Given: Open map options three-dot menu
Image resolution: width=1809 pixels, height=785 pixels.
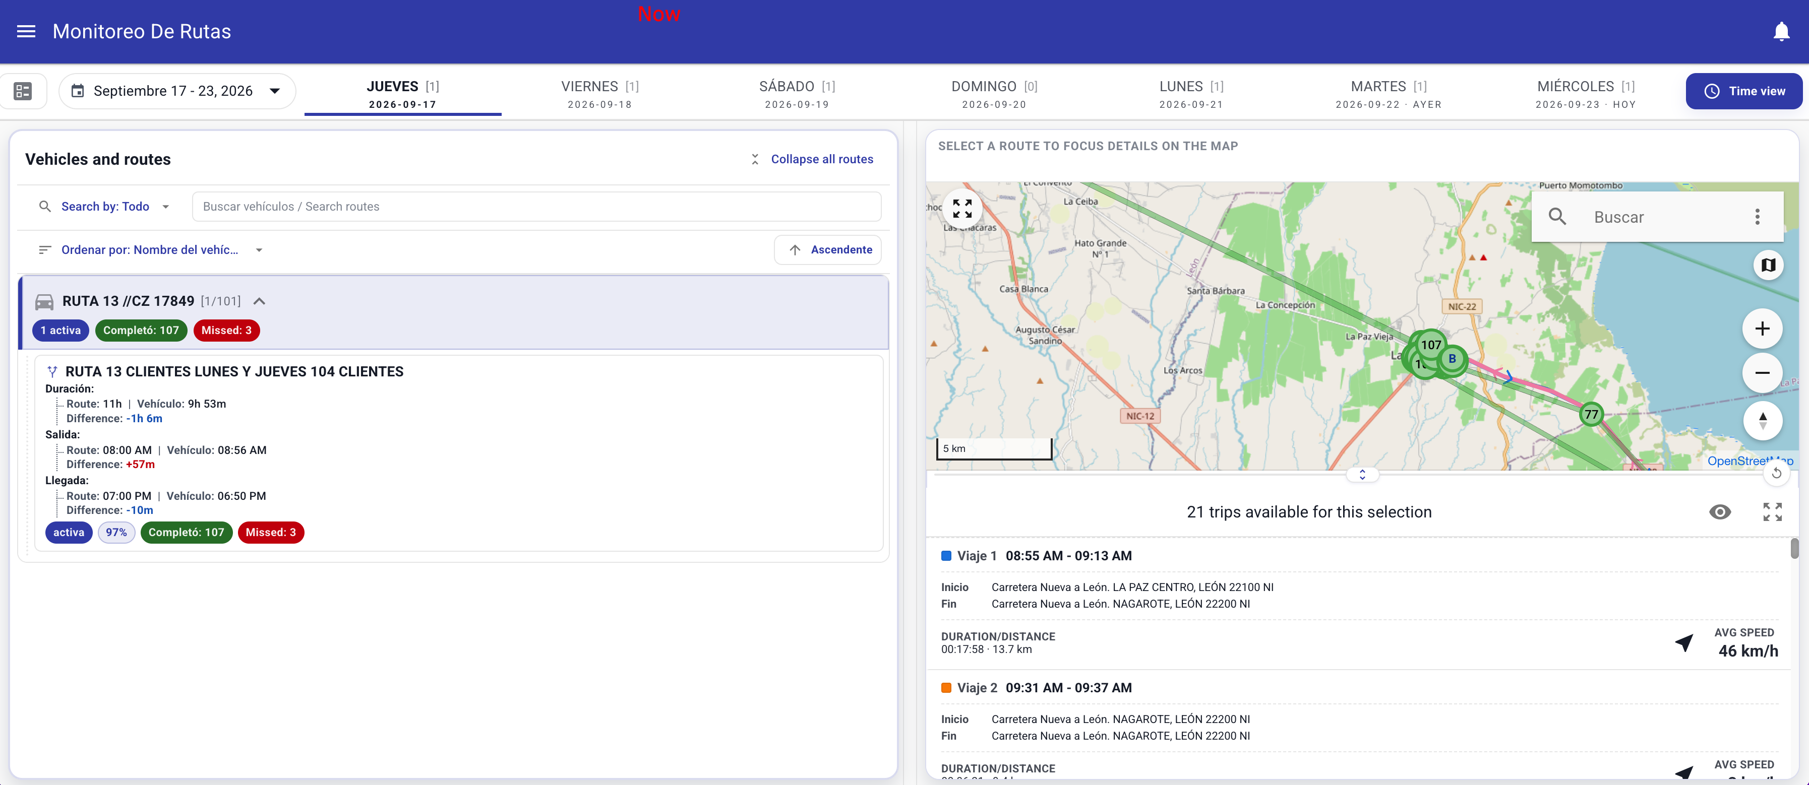Looking at the screenshot, I should (1757, 217).
